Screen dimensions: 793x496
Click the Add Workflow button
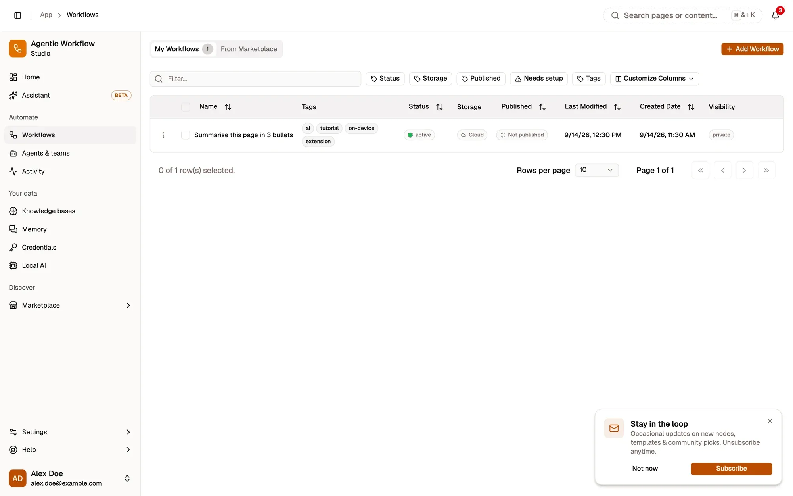pyautogui.click(x=752, y=49)
